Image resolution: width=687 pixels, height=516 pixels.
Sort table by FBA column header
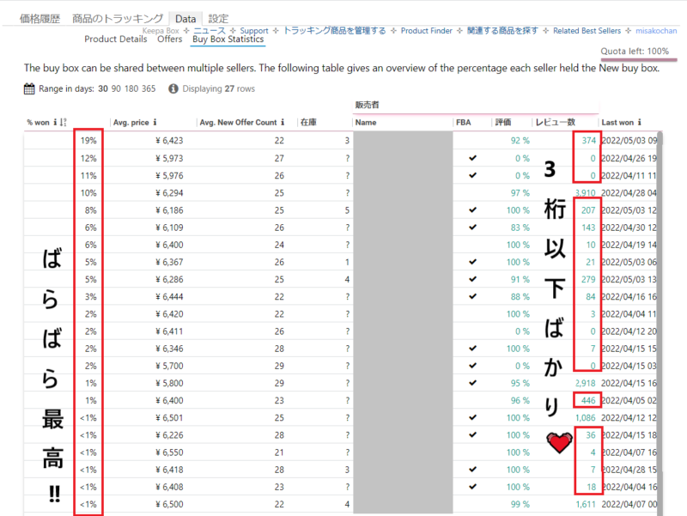click(x=464, y=123)
